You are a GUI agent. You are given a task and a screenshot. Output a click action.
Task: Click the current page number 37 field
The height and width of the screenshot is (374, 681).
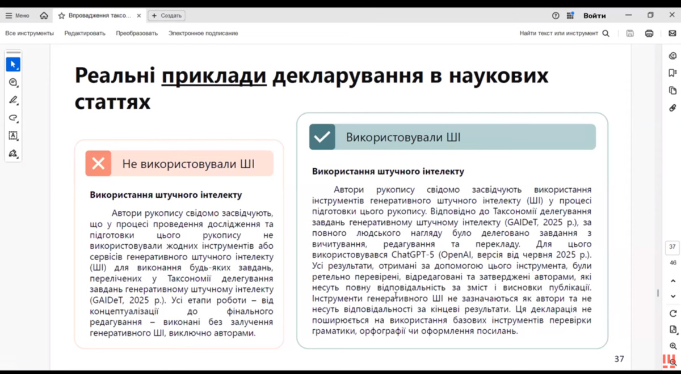tap(672, 247)
